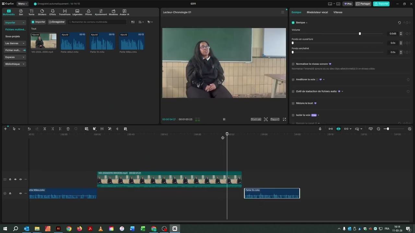
Task: Open the audio mixer levels icon in toolbar
Action: [x=102, y=129]
